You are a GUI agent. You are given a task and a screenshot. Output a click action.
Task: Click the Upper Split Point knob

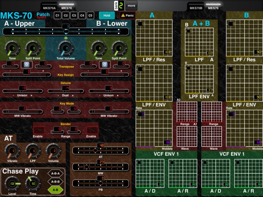pos(33,49)
